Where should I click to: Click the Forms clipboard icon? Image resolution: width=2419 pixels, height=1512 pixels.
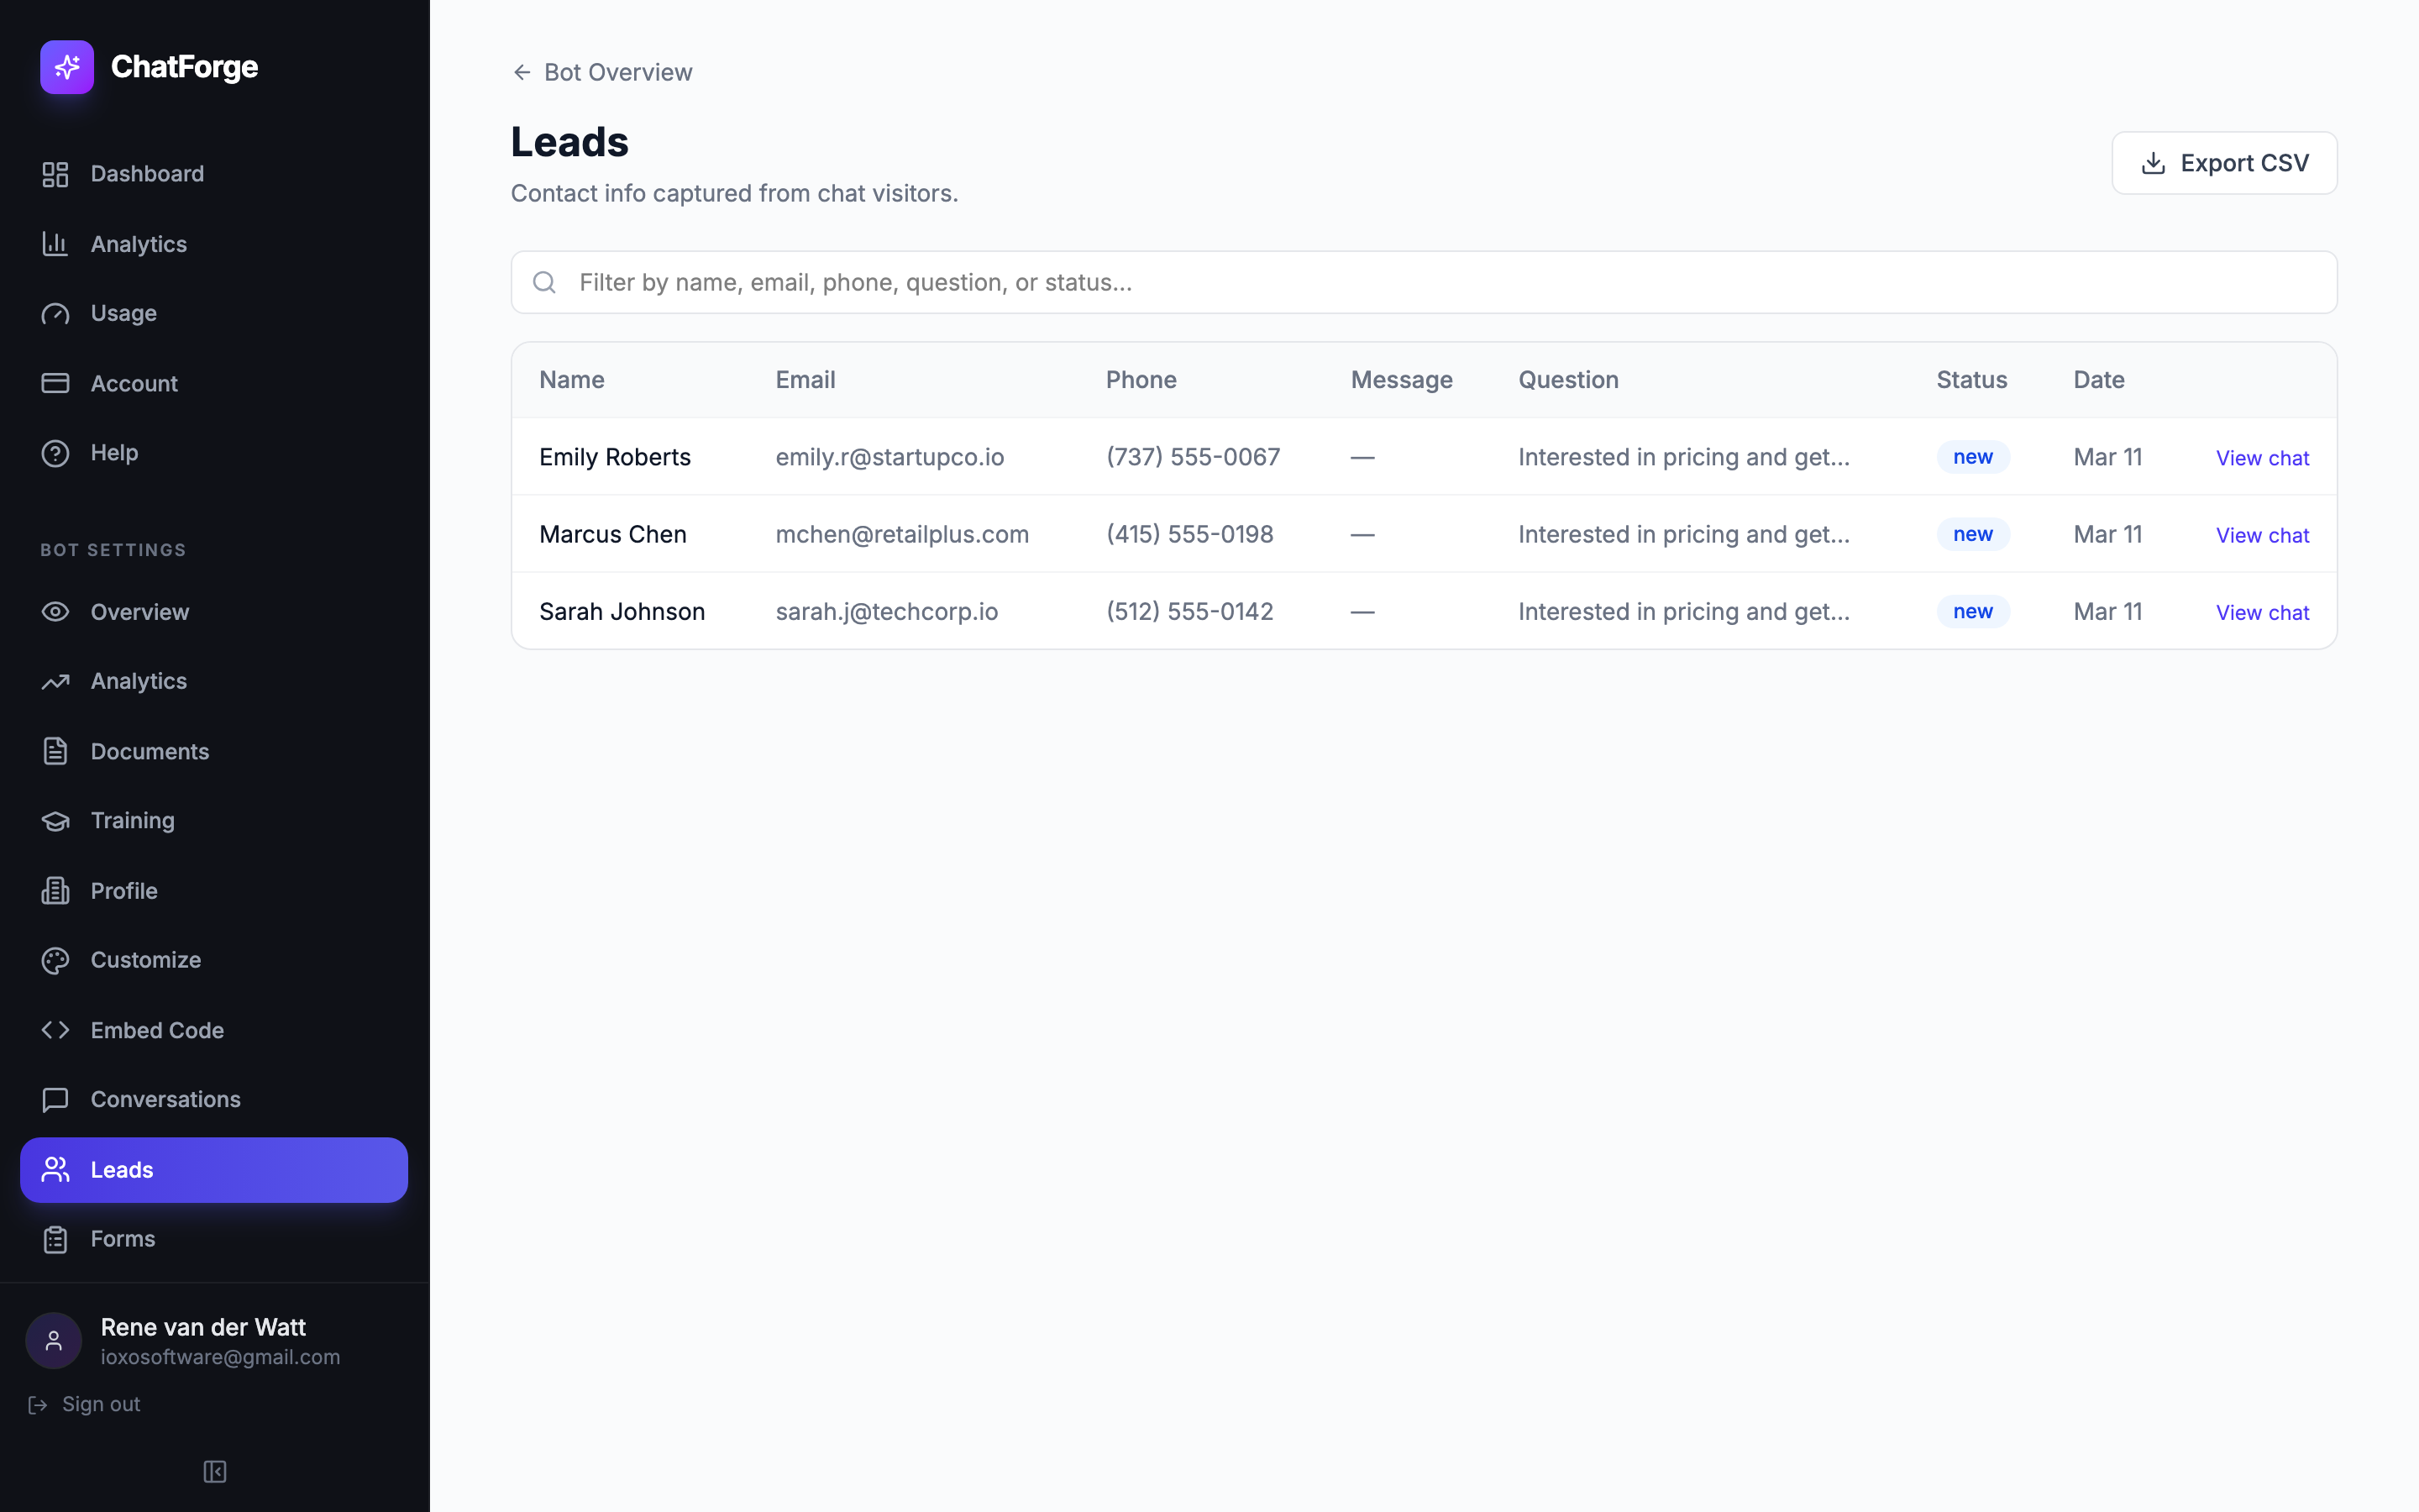tap(55, 1239)
